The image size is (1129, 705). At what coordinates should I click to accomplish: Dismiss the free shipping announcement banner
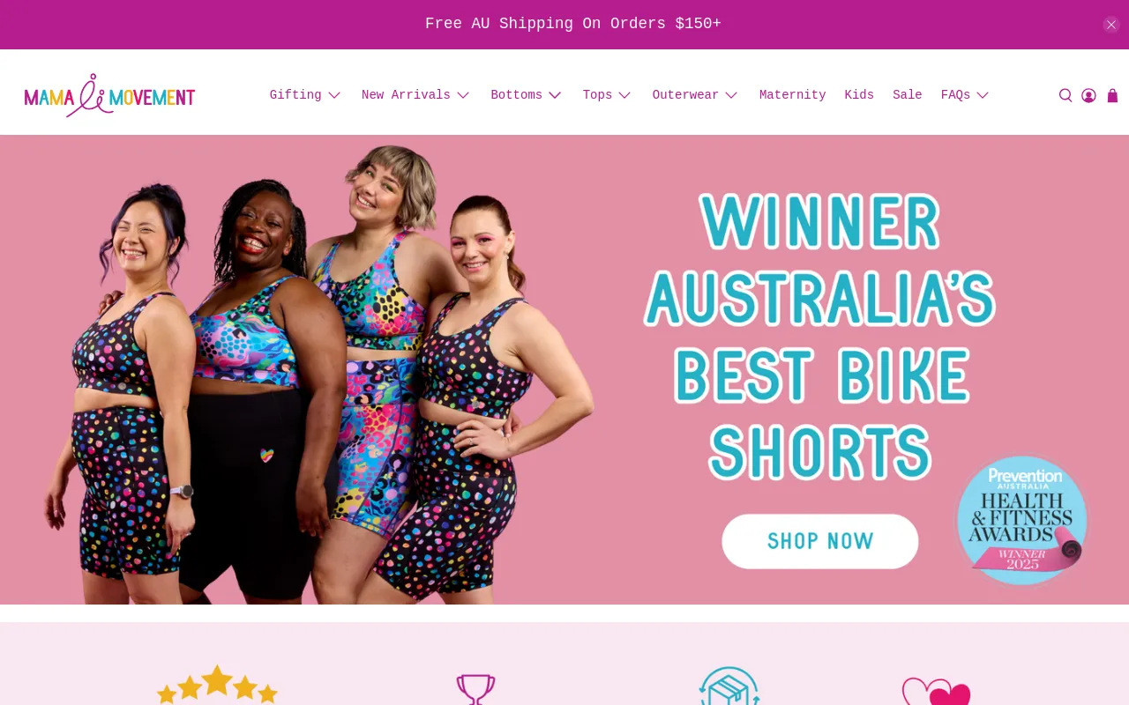point(1111,25)
